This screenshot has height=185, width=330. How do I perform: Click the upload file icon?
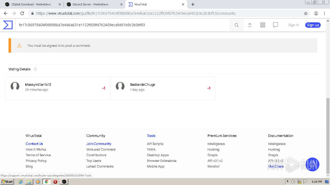click(x=250, y=25)
